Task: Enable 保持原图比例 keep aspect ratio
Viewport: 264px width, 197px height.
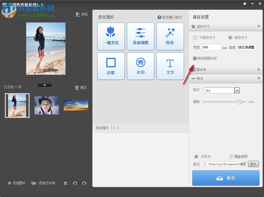Action: coord(194,58)
